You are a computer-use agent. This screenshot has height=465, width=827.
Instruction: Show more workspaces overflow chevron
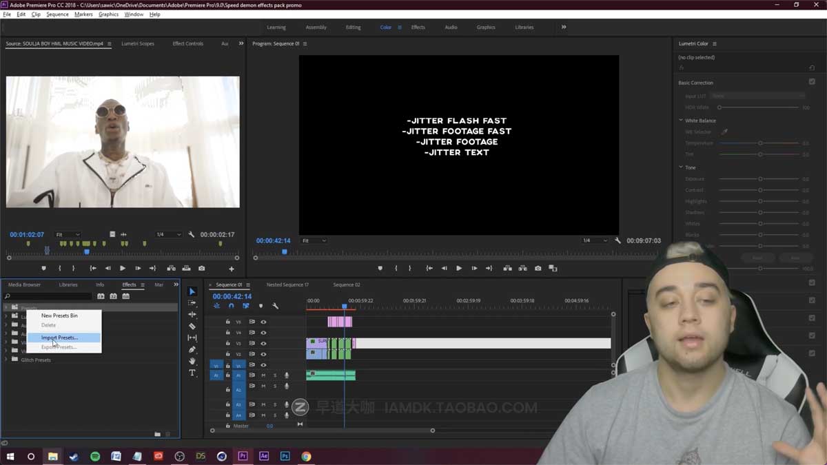[x=564, y=27]
